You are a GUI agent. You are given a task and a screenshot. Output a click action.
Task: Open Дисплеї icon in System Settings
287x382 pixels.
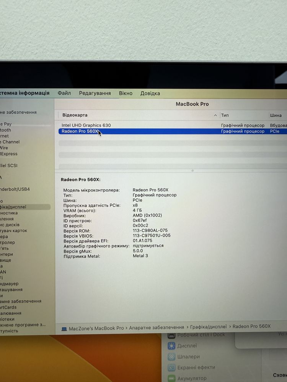(x=171, y=346)
